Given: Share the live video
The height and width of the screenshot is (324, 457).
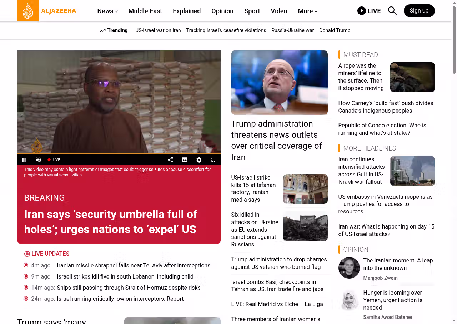Looking at the screenshot, I should [x=170, y=160].
